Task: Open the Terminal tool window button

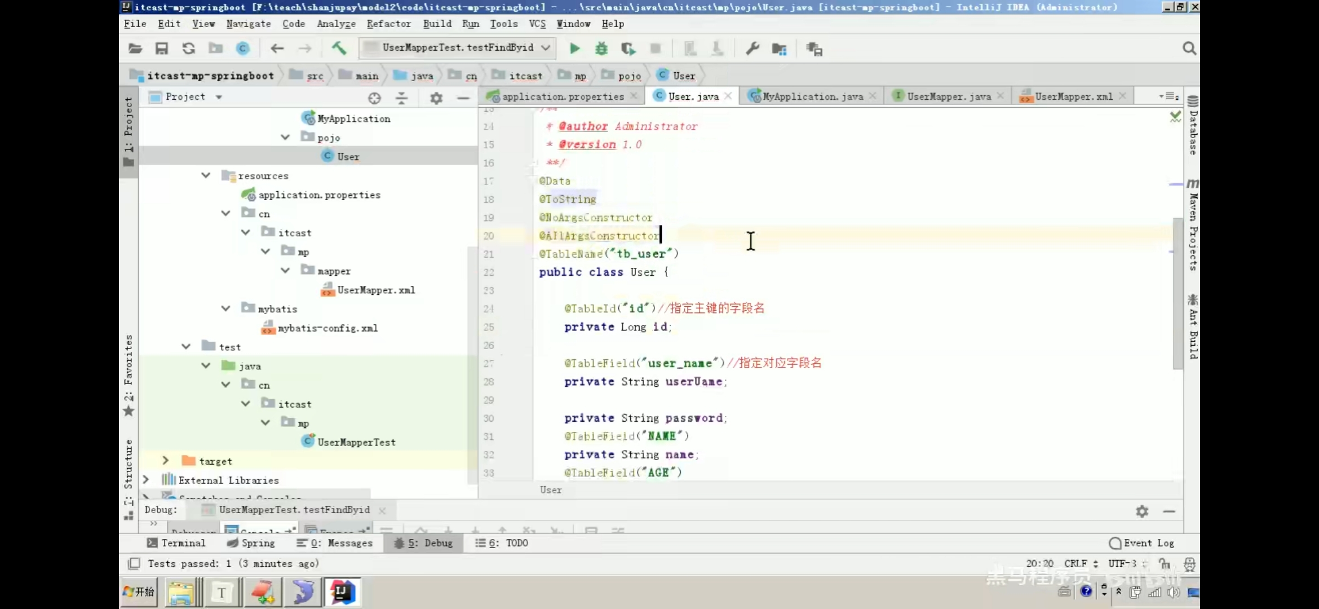Action: [176, 543]
